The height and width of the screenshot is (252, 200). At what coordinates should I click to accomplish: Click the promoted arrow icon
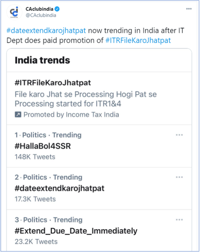[x=18, y=115]
